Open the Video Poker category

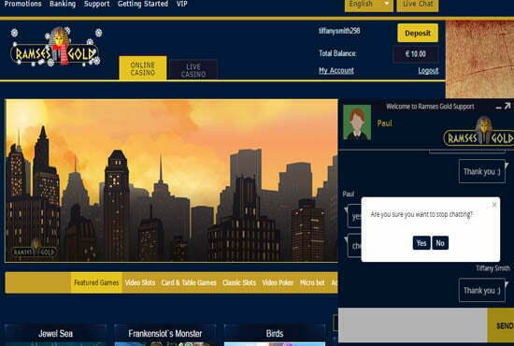pos(278,282)
